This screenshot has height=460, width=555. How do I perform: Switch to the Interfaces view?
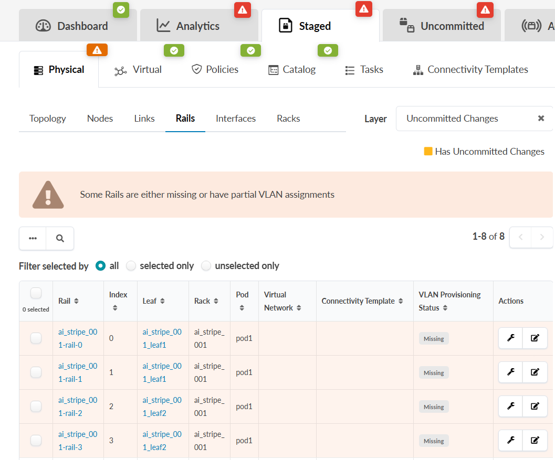click(236, 119)
